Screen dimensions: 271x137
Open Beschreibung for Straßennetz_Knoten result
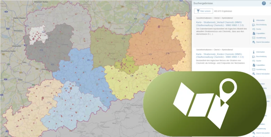click(x=259, y=57)
